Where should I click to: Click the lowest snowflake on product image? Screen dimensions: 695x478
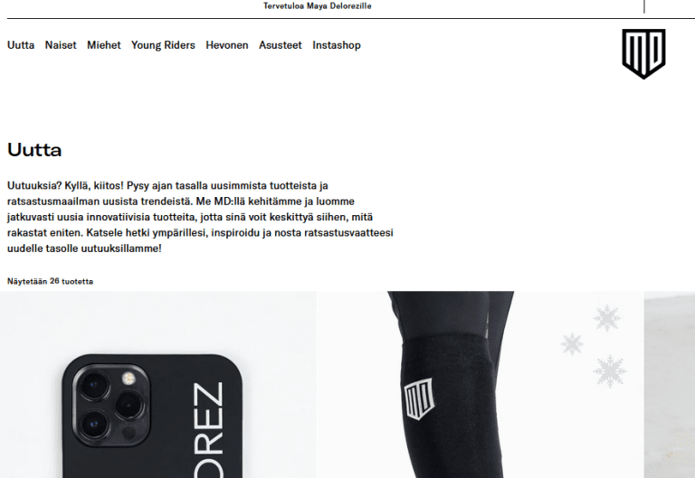pos(610,370)
